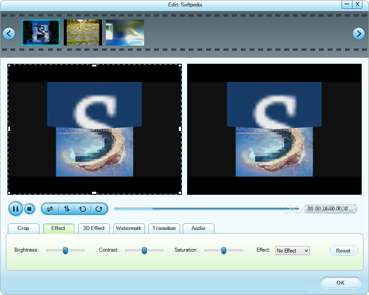
Task: Minimize the Edit window
Action: 347,4
